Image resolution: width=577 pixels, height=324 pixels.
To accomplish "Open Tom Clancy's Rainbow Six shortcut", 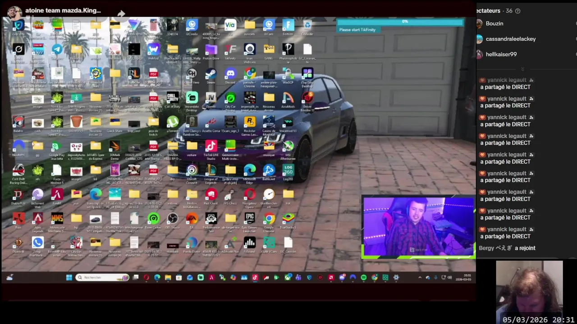I will (192, 125).
